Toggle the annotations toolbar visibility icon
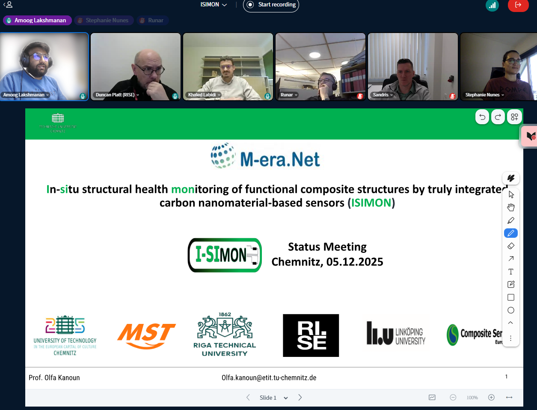 click(x=432, y=398)
